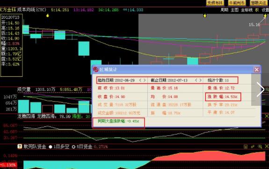Open the 坐标线 coordinate lines menu
Screen dimensions: 269x169
pyautogui.click(x=247, y=10)
